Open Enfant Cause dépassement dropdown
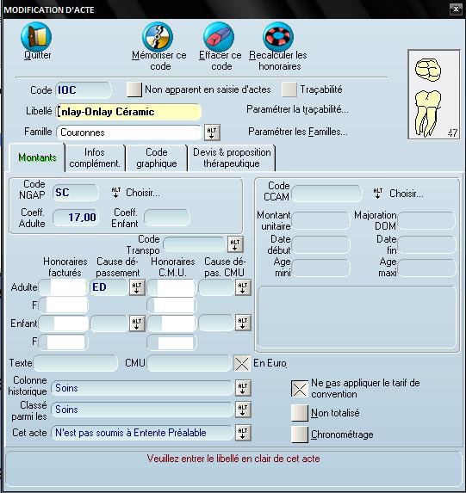Image resolution: width=466 pixels, height=493 pixels. pyautogui.click(x=137, y=324)
